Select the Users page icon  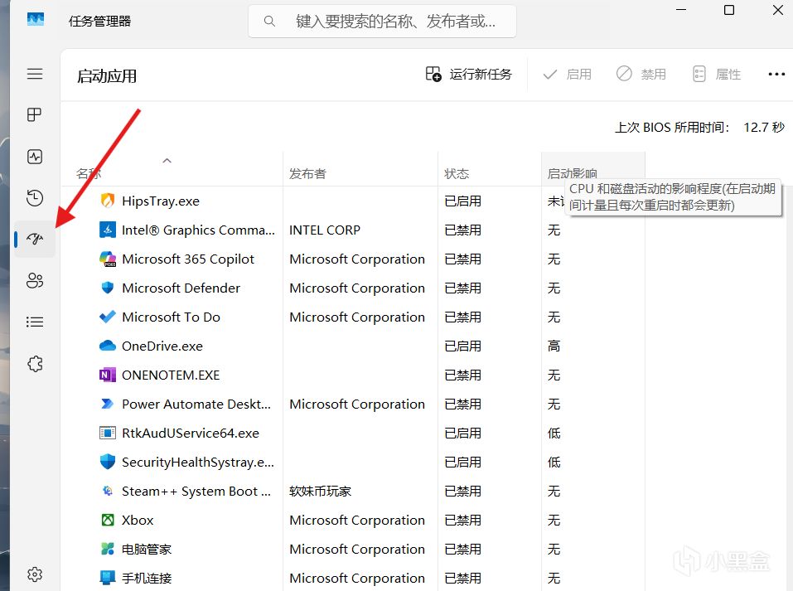coord(35,280)
